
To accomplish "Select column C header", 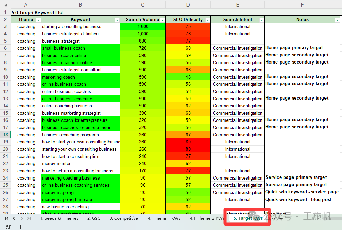I will click(x=142, y=5).
